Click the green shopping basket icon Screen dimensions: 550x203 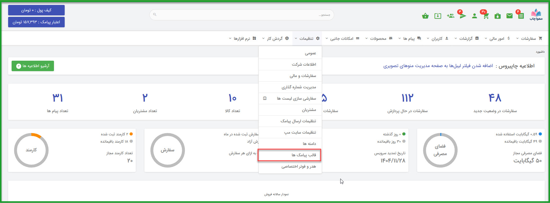[x=425, y=16]
